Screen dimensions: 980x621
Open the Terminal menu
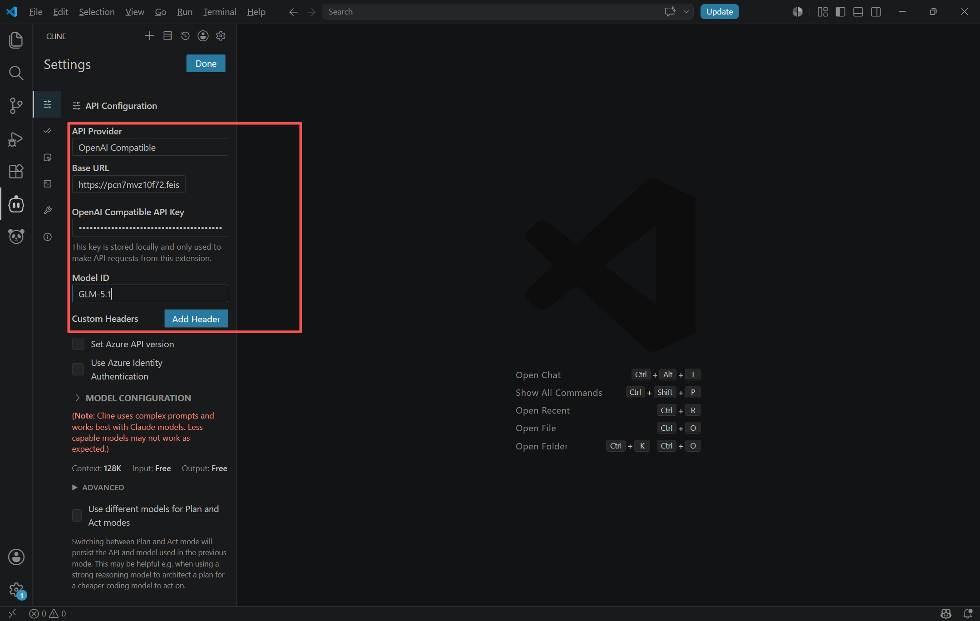click(220, 12)
